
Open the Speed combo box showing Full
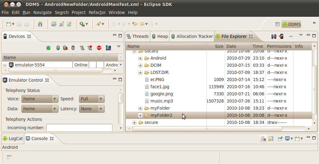92,99
